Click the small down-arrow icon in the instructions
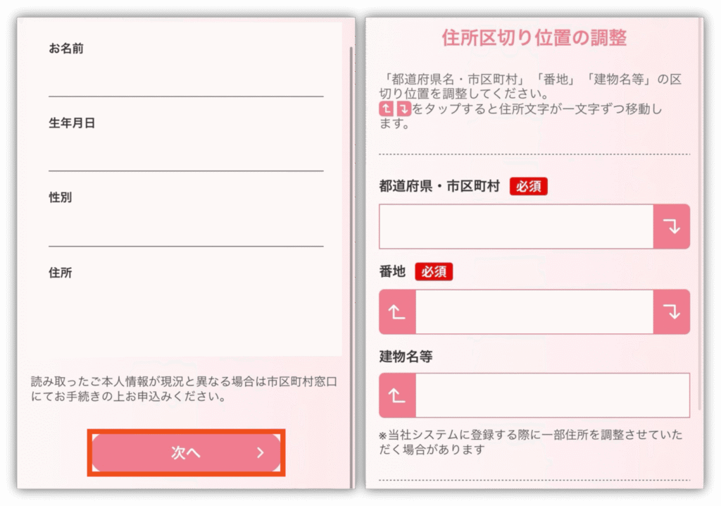This screenshot has width=721, height=506. click(x=403, y=109)
